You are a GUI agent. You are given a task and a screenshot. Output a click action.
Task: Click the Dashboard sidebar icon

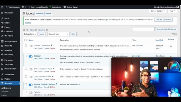(x=2, y=13)
